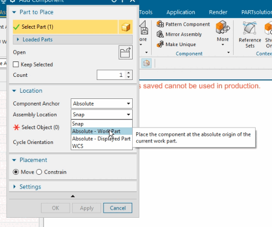Screen dimensions: 272x227
Task: Click the Make Unique icon
Action: pos(160,44)
